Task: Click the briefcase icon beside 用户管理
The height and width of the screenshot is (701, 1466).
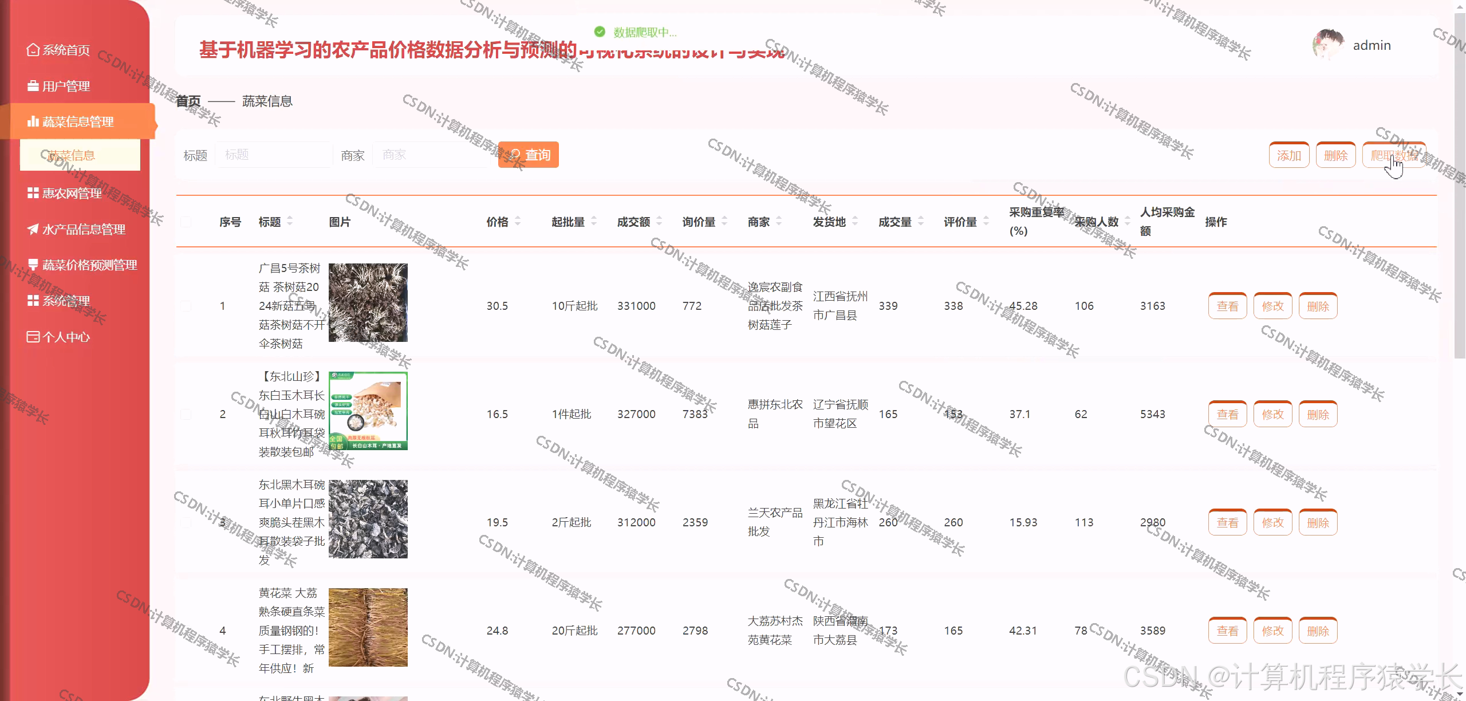Action: click(x=33, y=86)
